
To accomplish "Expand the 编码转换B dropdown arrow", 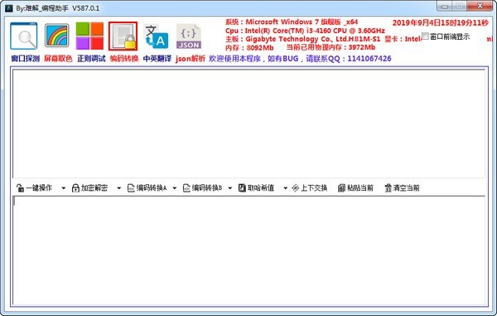I will (230, 188).
